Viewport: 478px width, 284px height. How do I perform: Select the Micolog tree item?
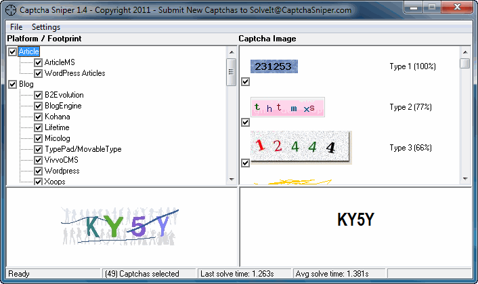[x=58, y=138]
